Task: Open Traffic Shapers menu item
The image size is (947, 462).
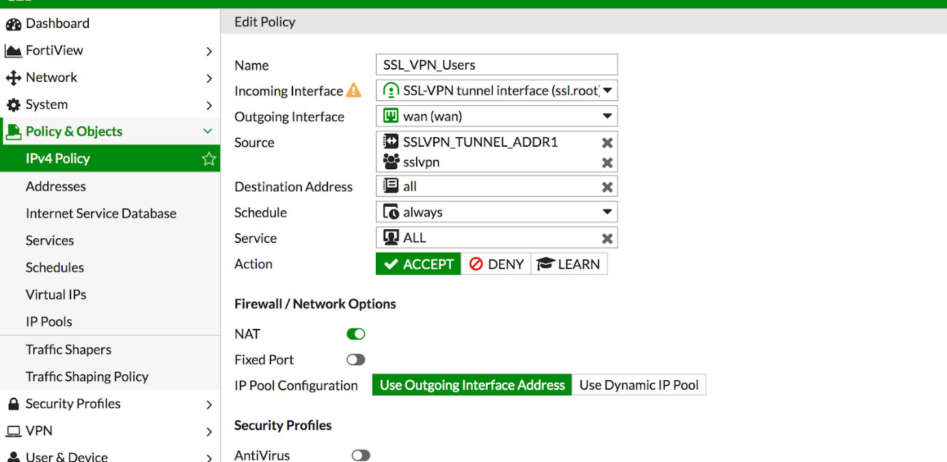Action: 68,349
